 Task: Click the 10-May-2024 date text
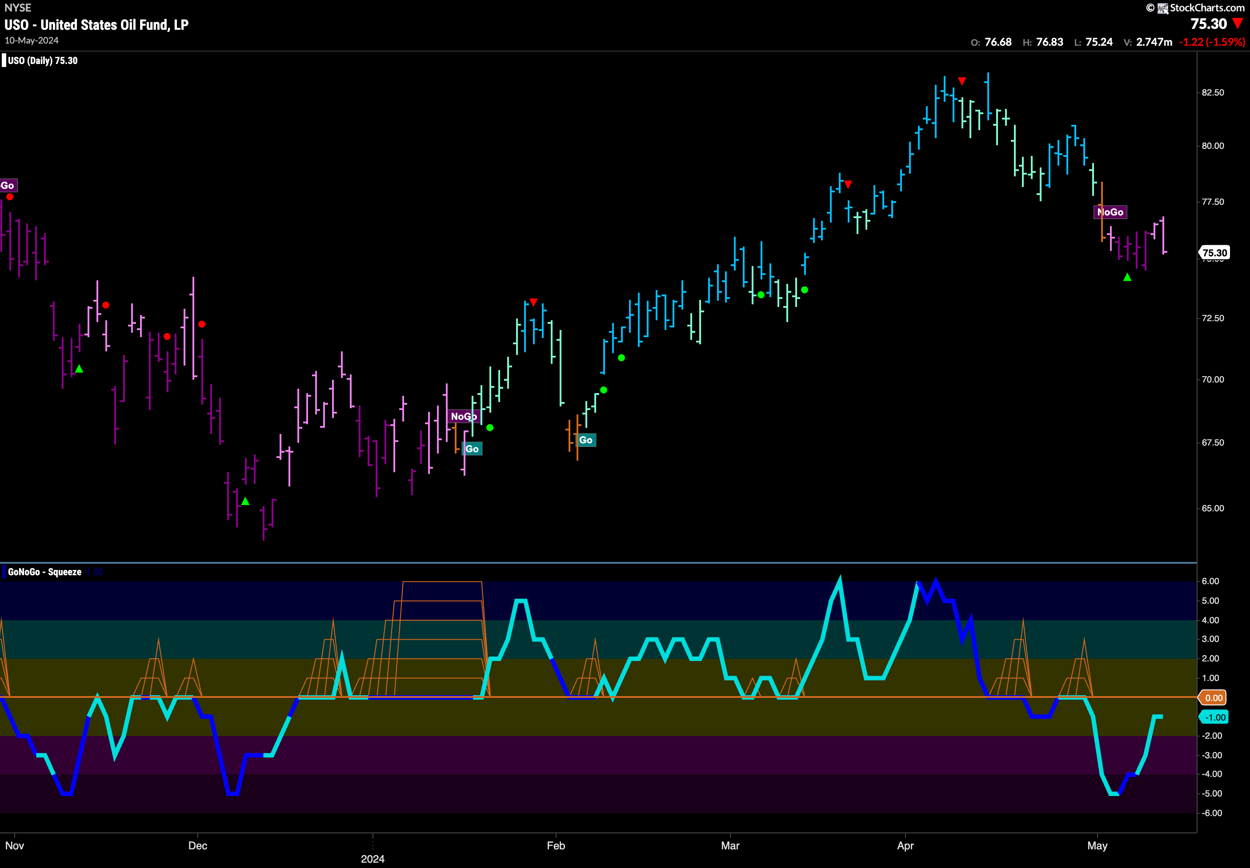[32, 41]
